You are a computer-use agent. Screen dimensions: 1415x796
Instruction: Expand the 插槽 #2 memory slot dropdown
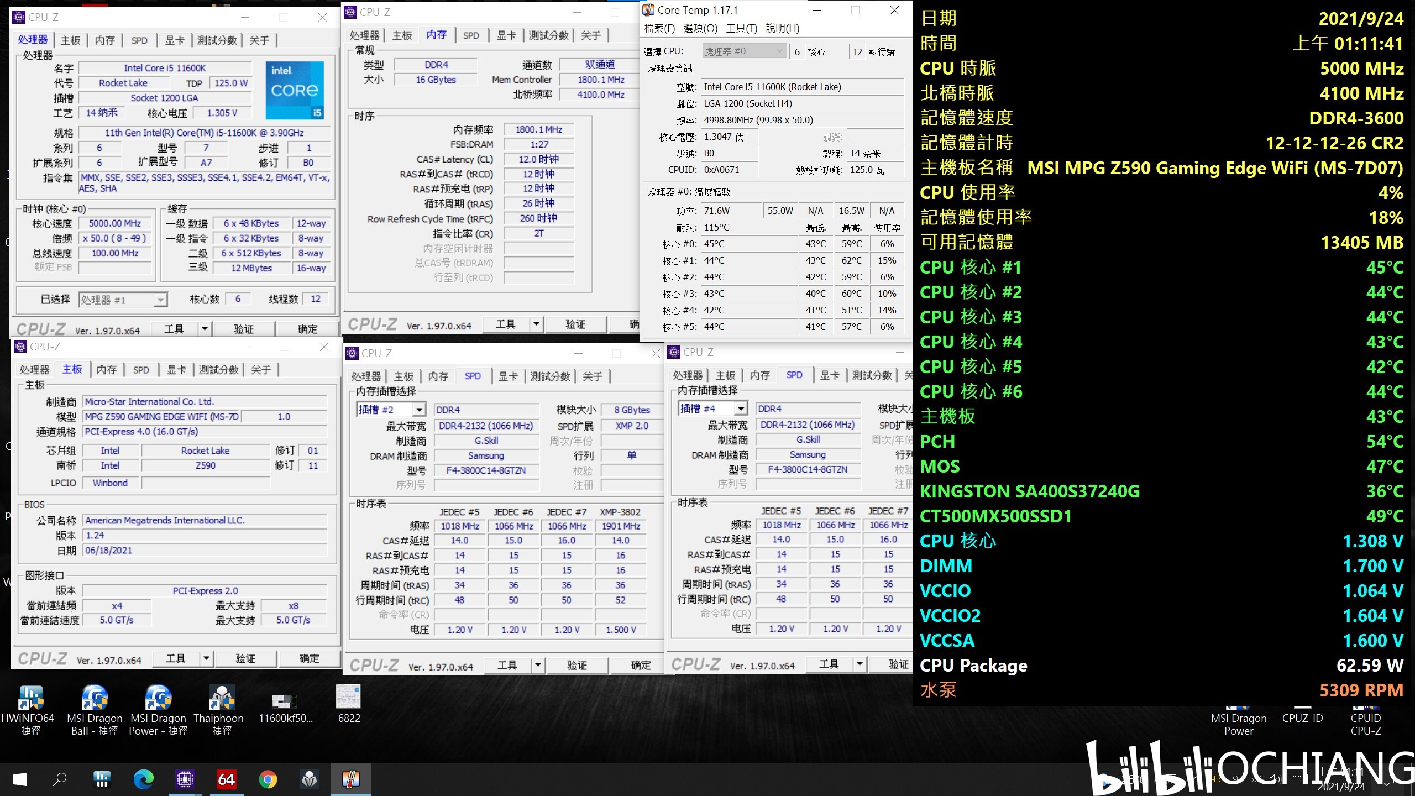coord(420,410)
